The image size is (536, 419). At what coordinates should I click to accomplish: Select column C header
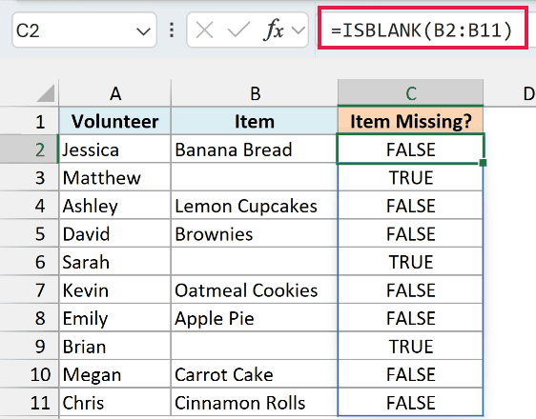pyautogui.click(x=410, y=93)
